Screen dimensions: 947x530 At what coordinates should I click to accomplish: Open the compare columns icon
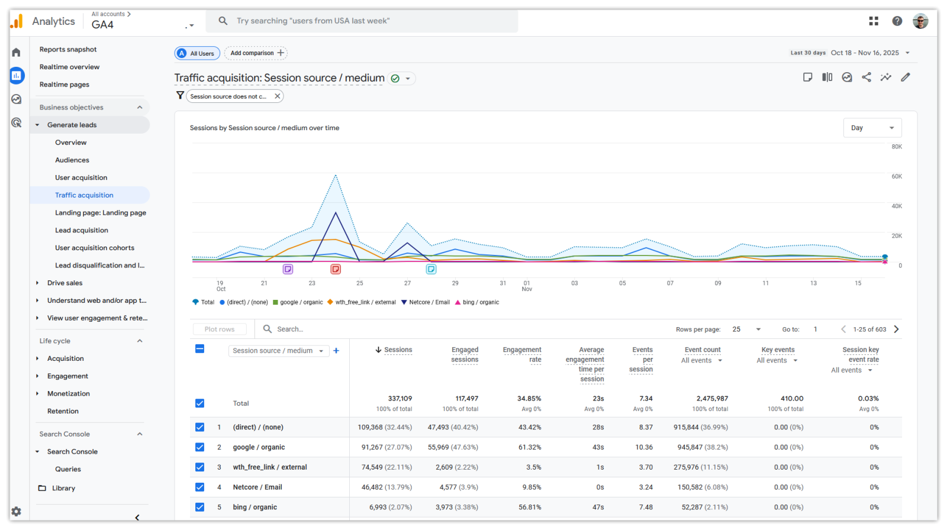(x=827, y=77)
